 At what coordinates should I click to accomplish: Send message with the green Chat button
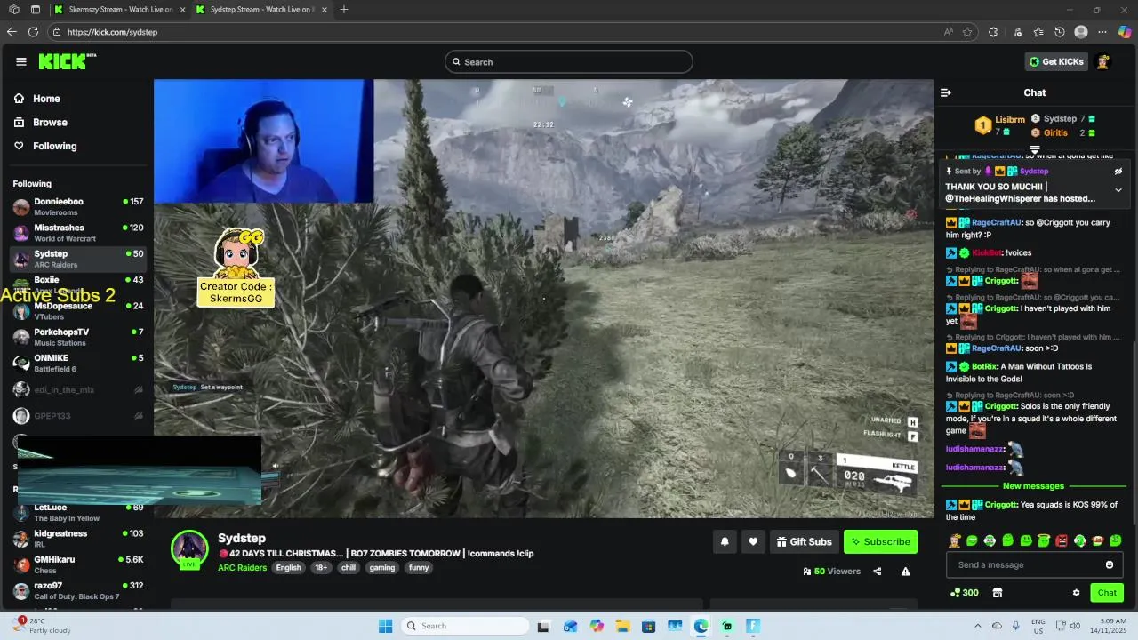pos(1107,593)
